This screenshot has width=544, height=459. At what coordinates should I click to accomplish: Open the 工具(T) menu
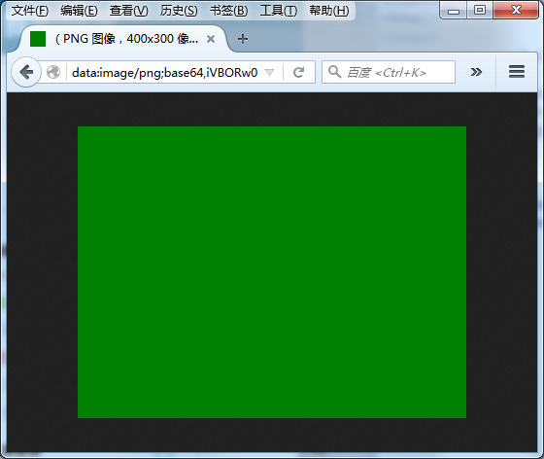(279, 11)
